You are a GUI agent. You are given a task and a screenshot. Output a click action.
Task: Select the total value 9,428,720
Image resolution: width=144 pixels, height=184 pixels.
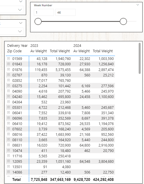click(82, 179)
